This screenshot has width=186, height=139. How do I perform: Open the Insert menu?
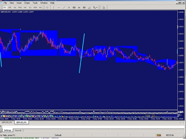click(x=19, y=3)
